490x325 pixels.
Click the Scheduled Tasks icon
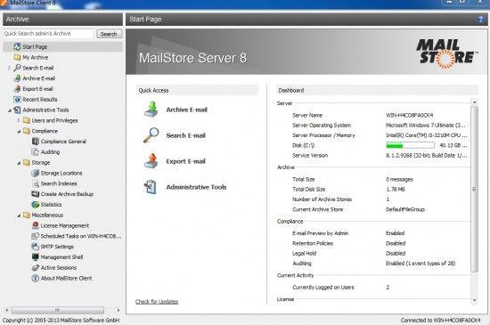tap(36, 236)
